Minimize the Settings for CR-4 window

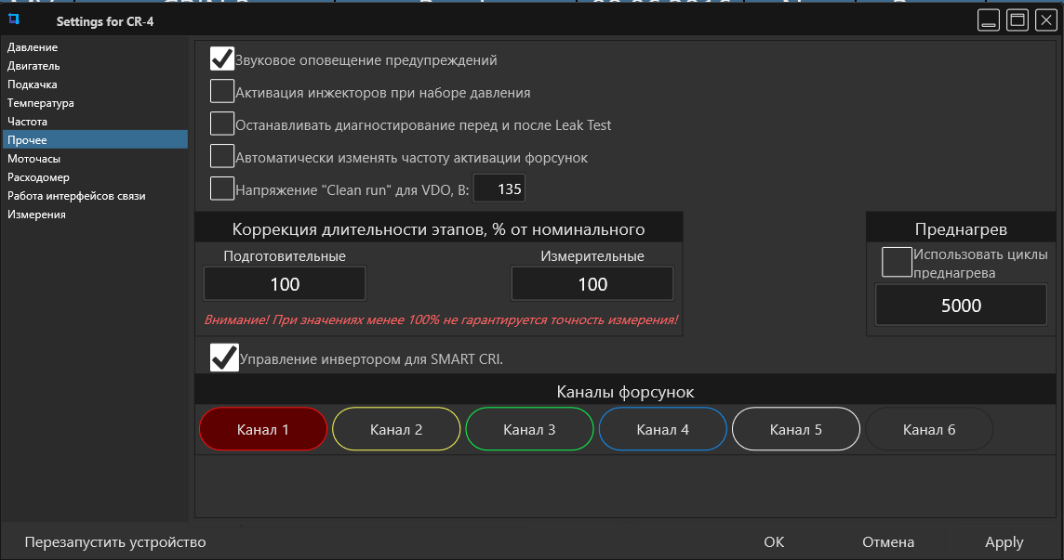[989, 20]
